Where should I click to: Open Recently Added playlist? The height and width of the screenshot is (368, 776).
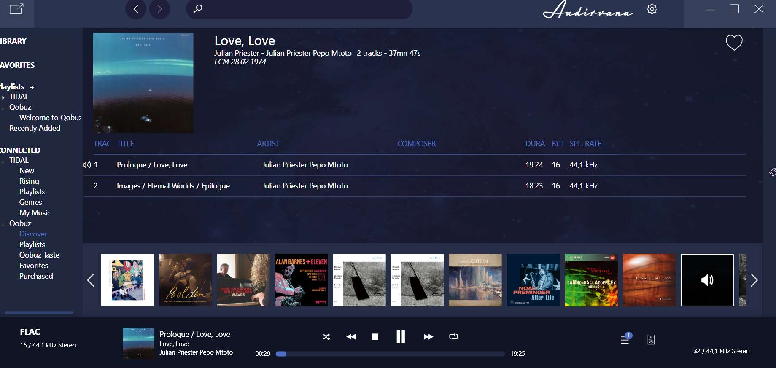click(x=35, y=128)
